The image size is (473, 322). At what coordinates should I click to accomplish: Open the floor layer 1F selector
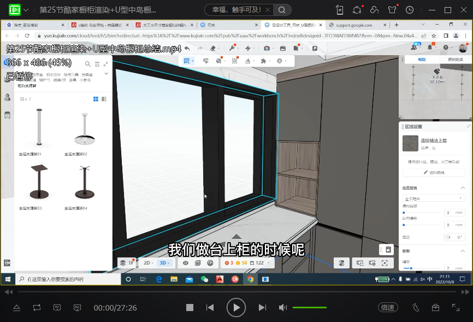[x=128, y=263]
